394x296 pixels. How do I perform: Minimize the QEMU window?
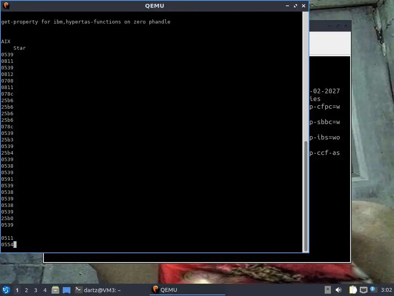(287, 6)
